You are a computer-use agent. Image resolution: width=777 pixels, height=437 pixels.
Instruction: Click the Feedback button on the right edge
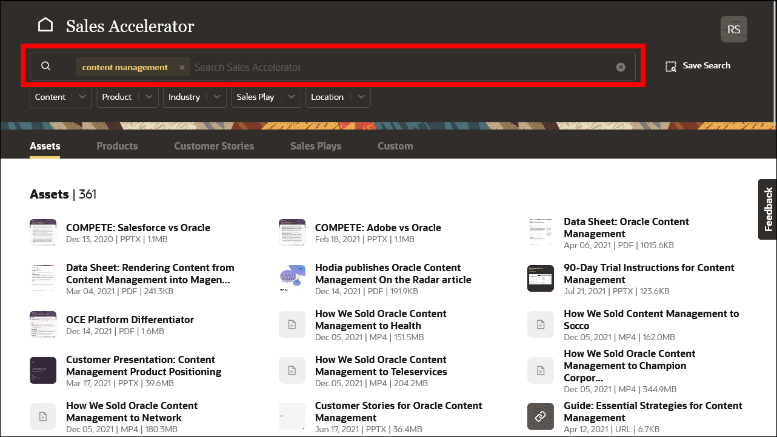767,209
